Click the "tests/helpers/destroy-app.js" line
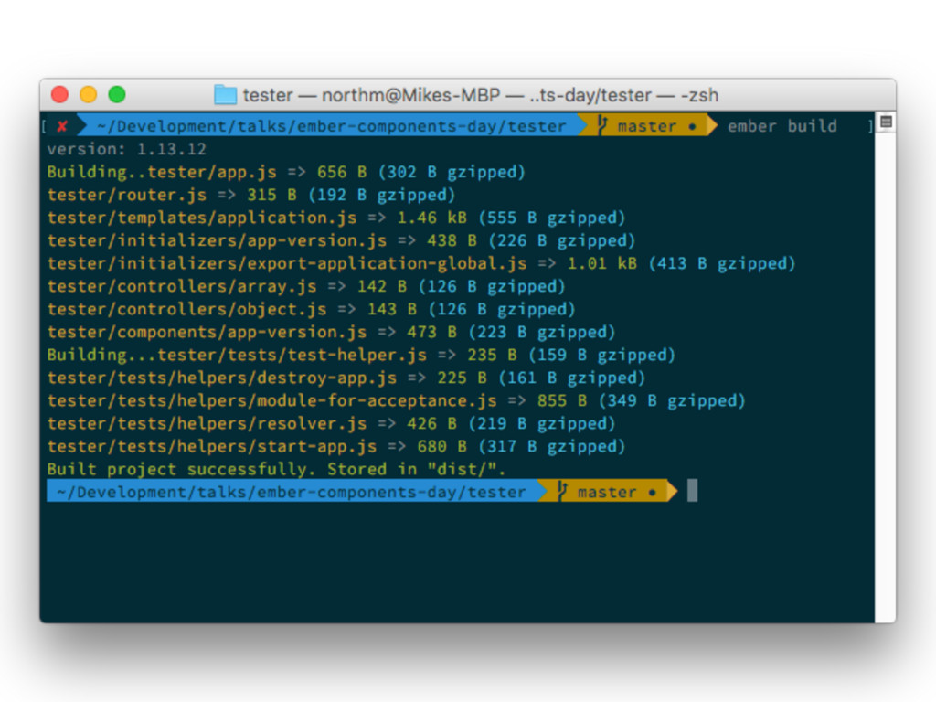Screen dimensions: 936x702 [346, 378]
